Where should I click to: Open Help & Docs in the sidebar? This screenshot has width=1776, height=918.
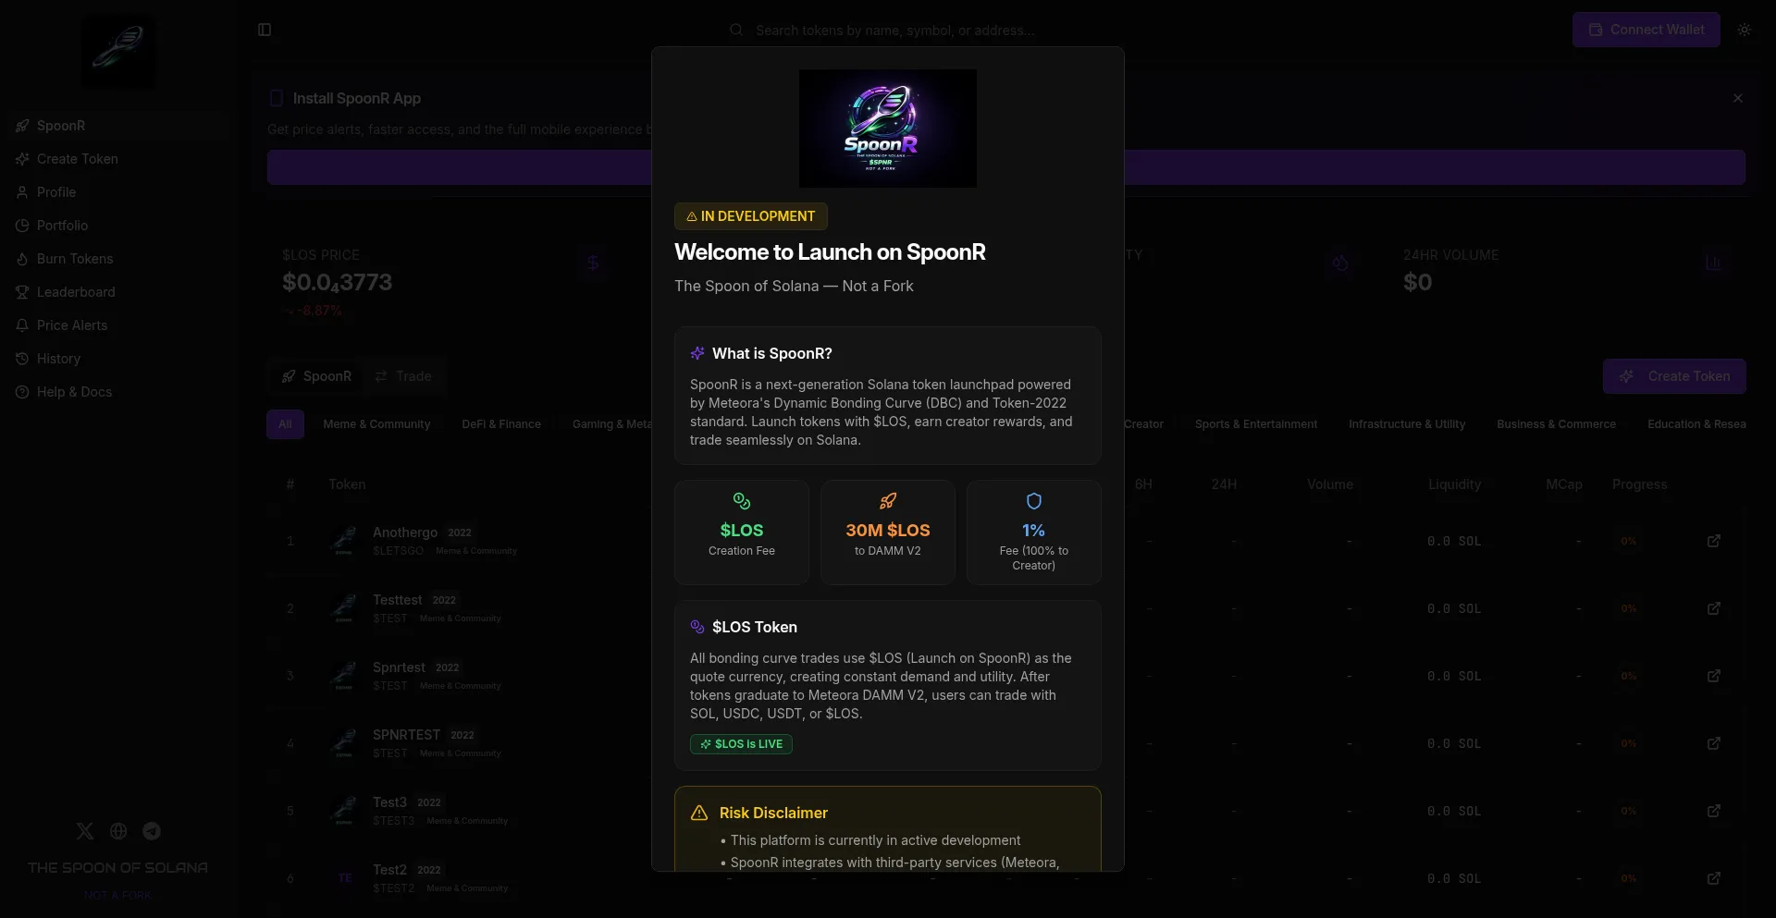[x=74, y=392]
